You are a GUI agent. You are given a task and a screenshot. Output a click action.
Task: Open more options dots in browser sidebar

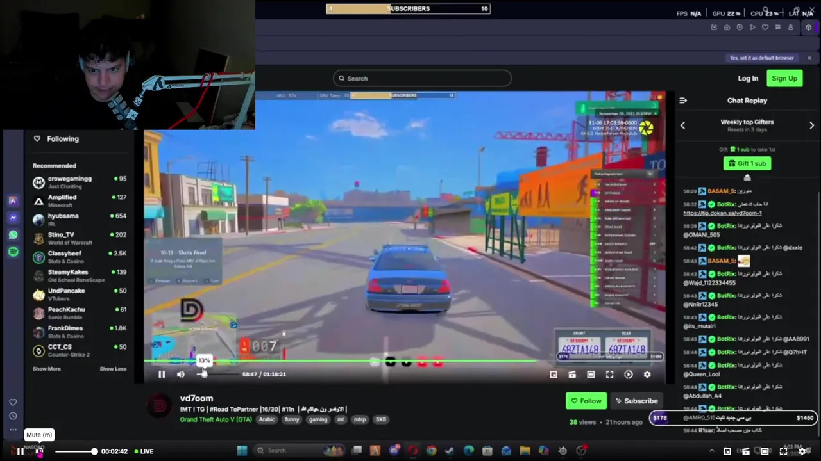tap(13, 430)
